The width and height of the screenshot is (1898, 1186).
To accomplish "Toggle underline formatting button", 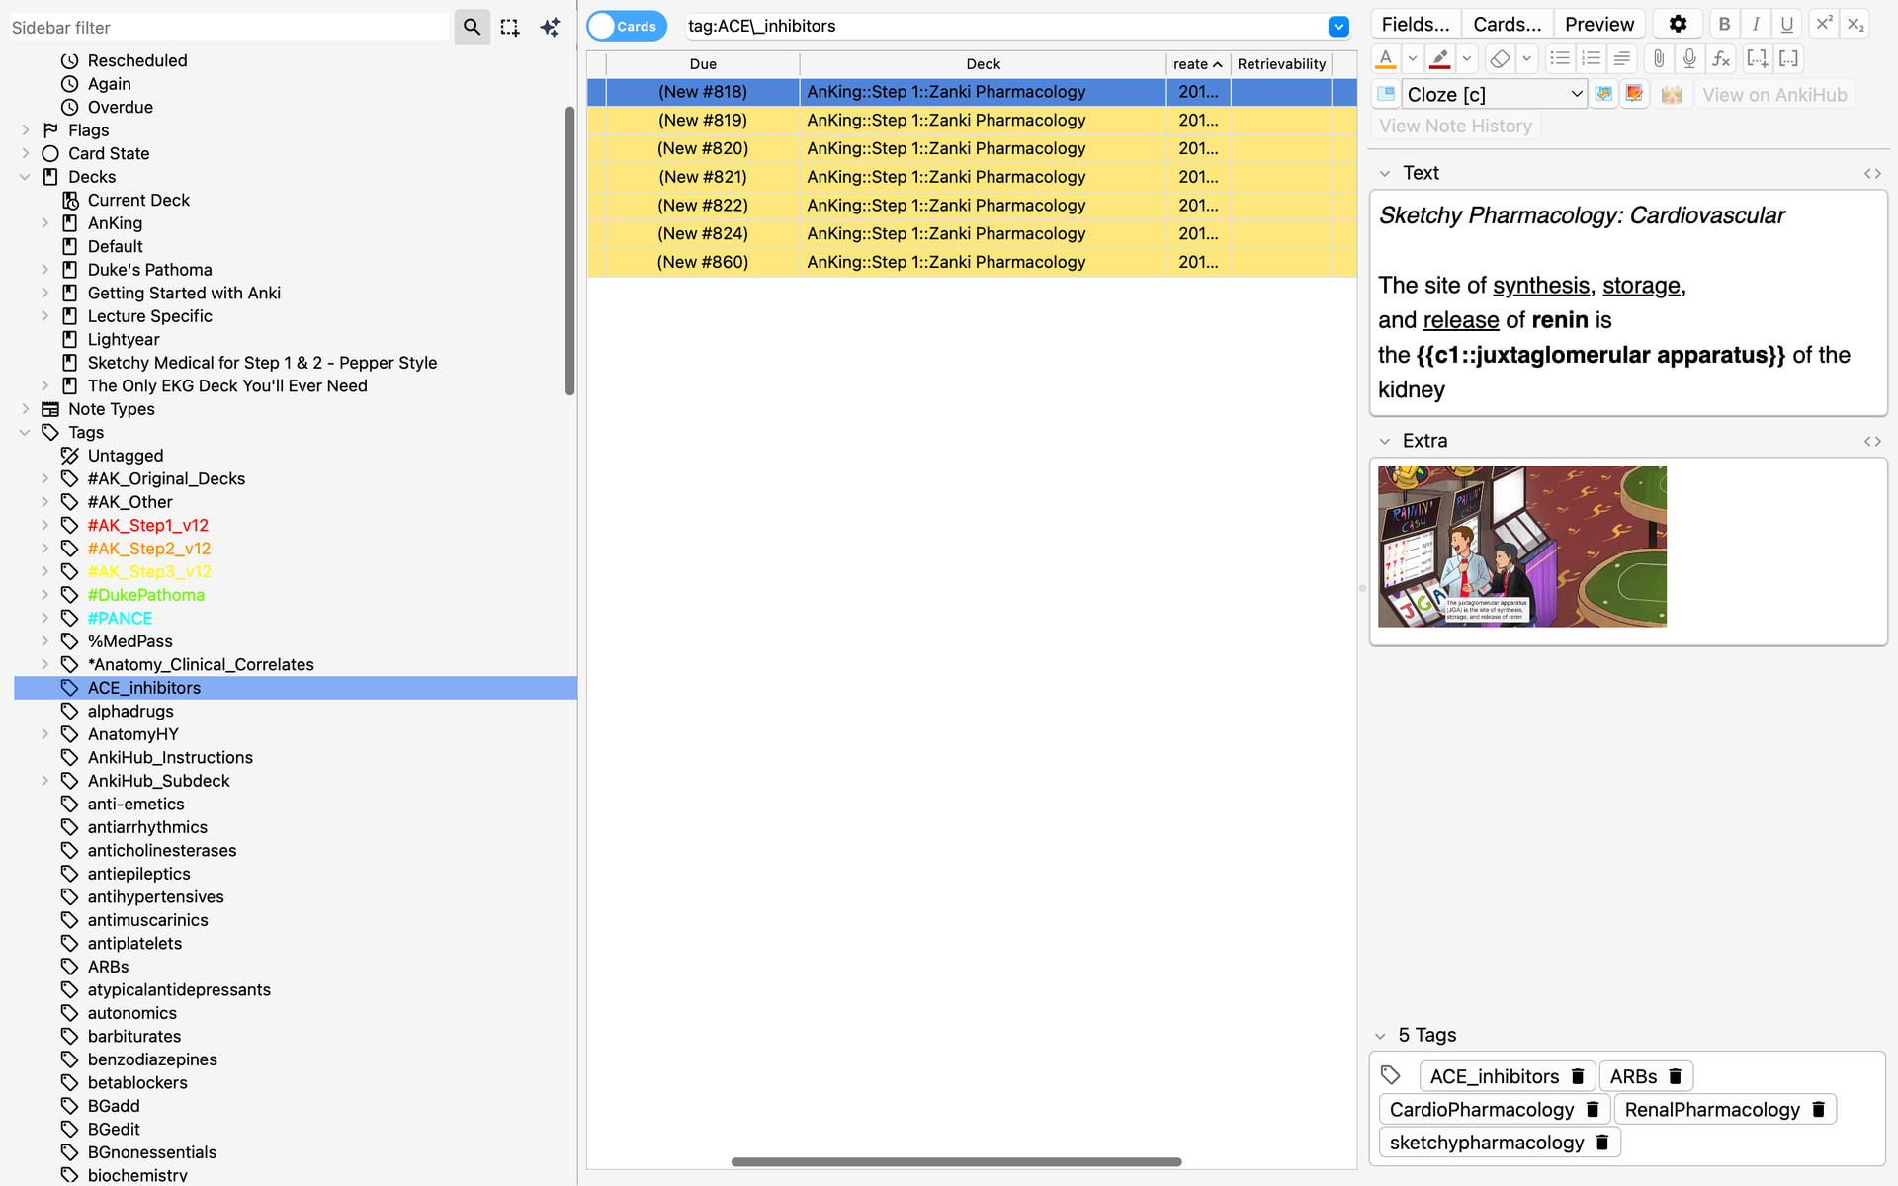I will pyautogui.click(x=1786, y=24).
